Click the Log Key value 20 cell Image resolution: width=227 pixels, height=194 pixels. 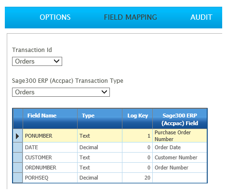tap(137, 178)
